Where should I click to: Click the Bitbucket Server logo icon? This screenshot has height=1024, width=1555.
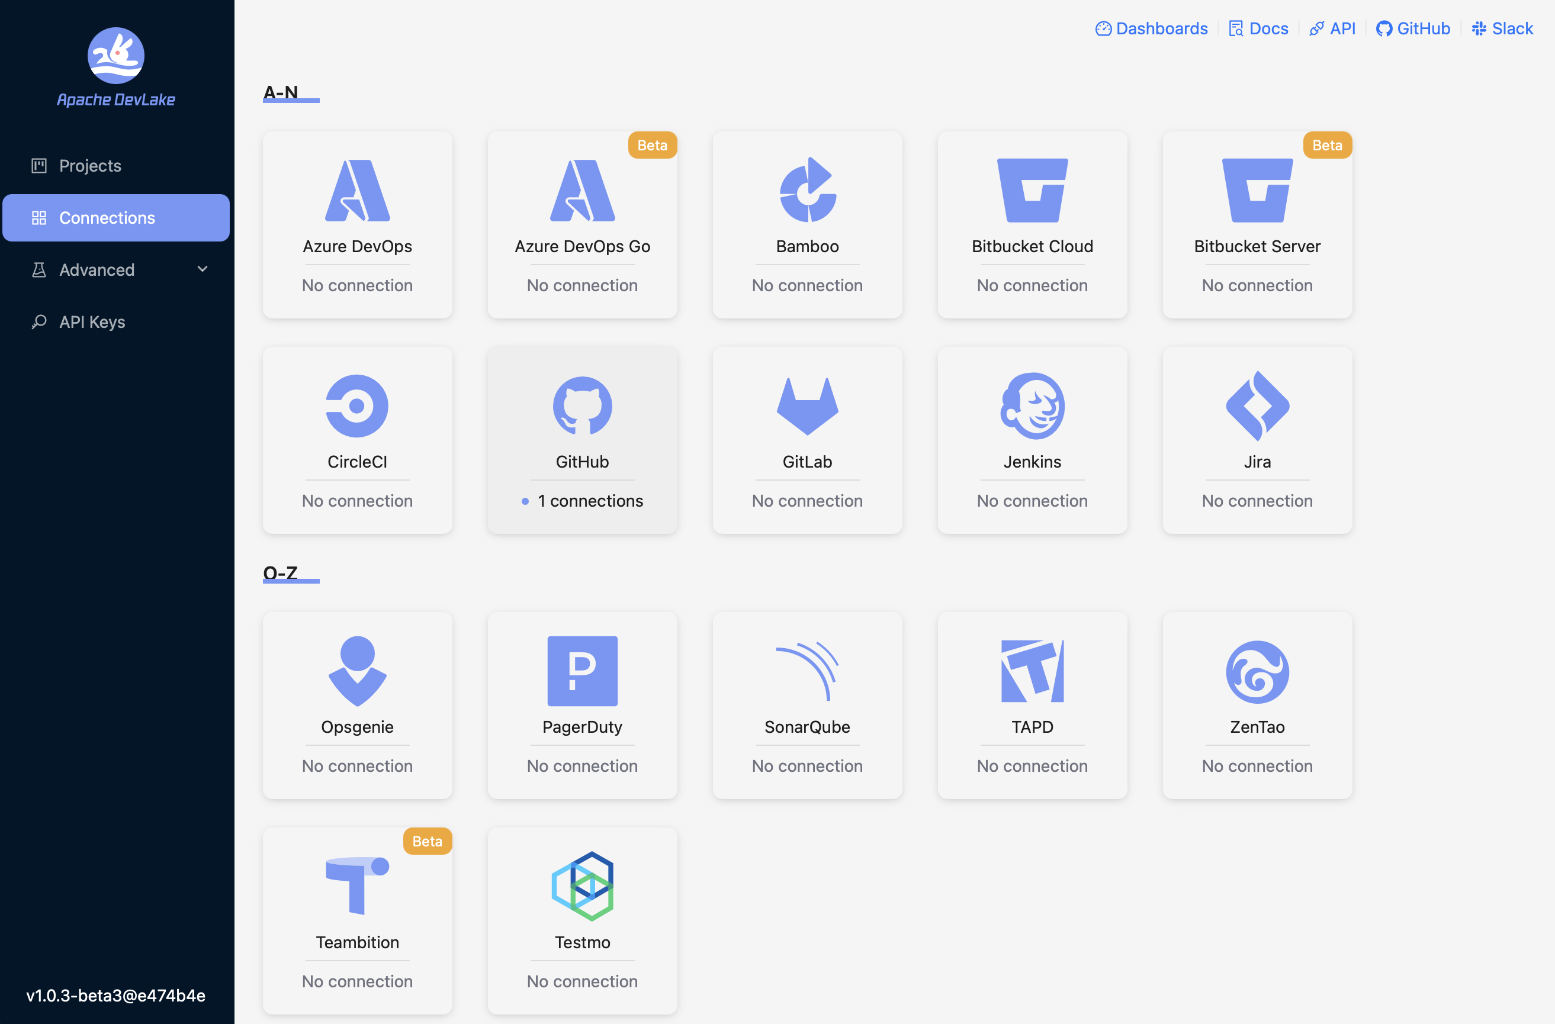click(x=1257, y=190)
